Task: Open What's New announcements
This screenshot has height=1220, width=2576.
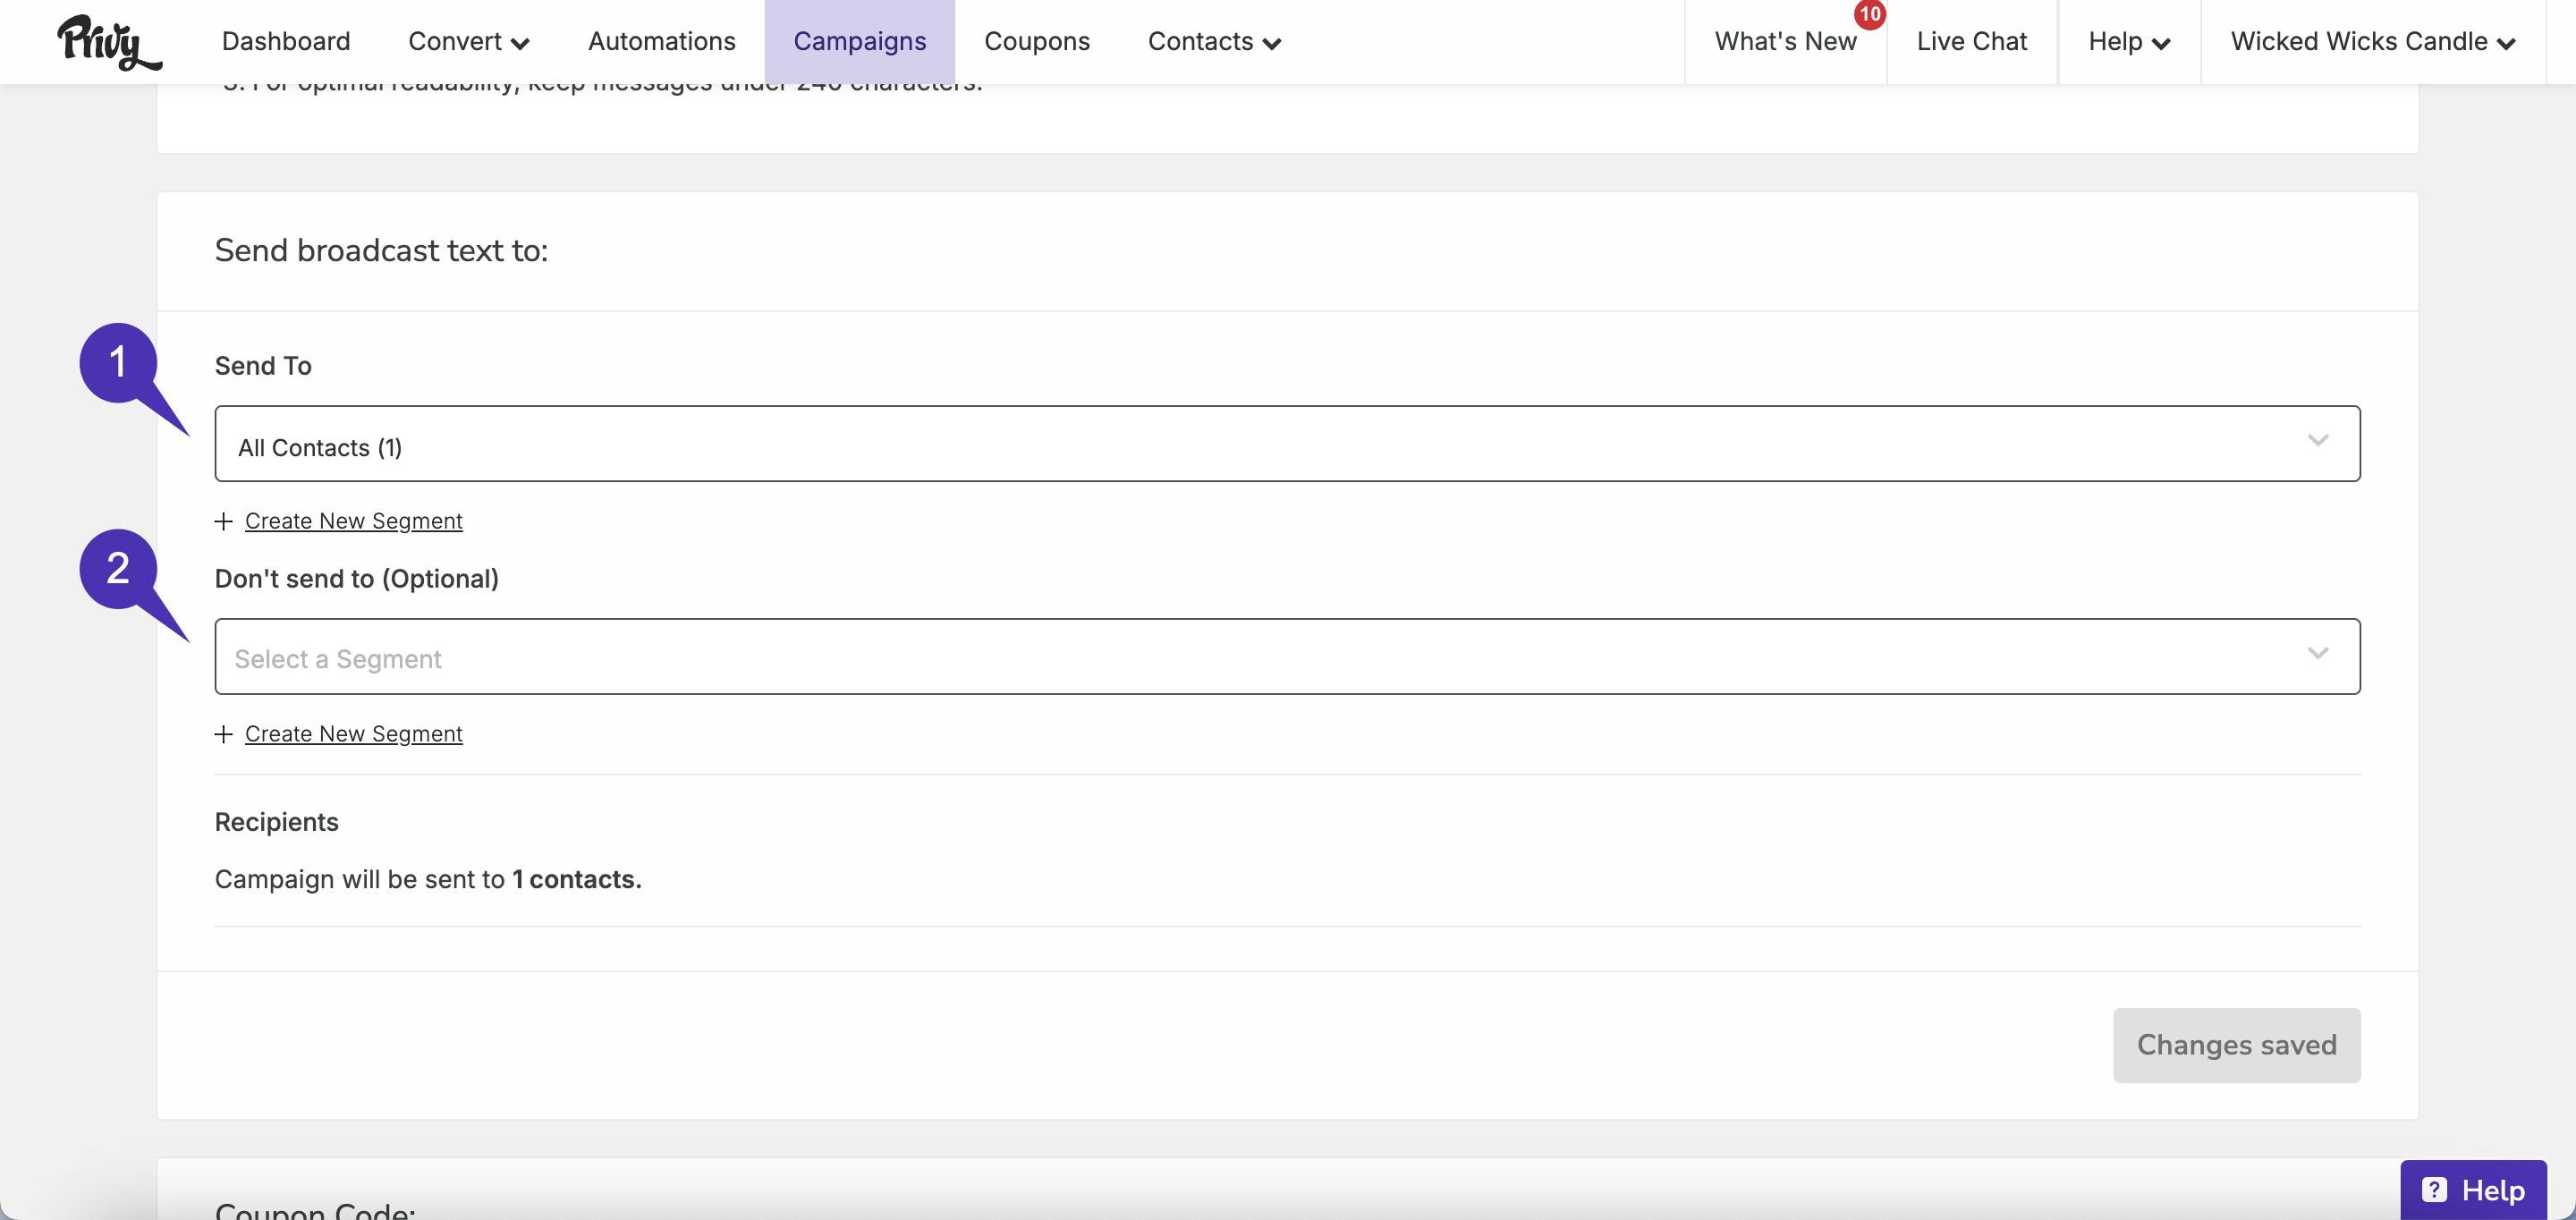Action: 1785,41
